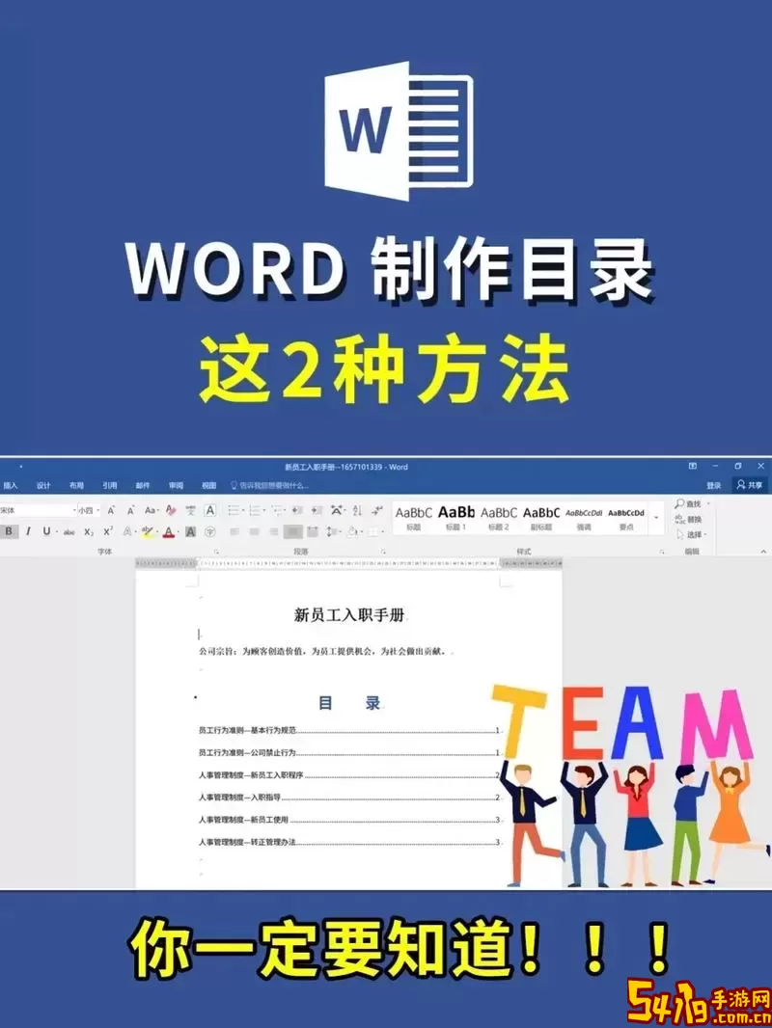Open the 设计 tab

[43, 486]
